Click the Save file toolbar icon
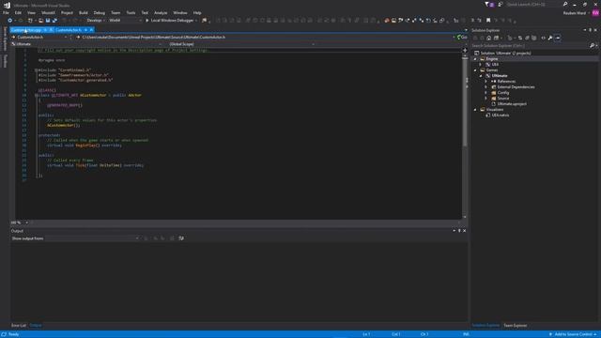Viewport: 601px width, 338px height. tap(48, 21)
